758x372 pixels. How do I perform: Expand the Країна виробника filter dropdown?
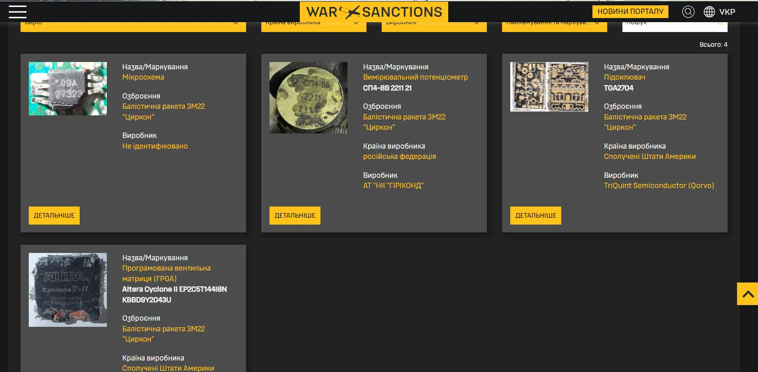pos(314,26)
